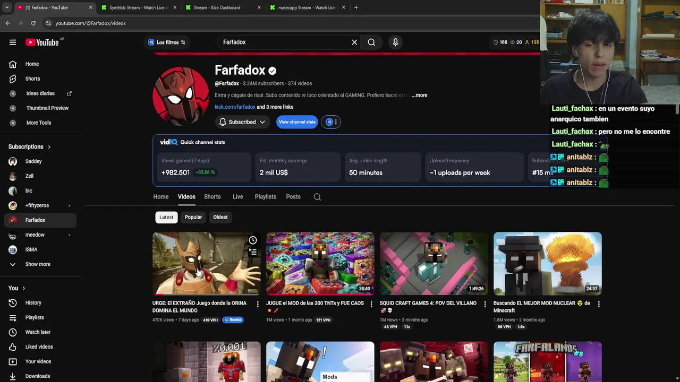Search within channel magnifier icon
Image resolution: width=680 pixels, height=382 pixels.
pos(317,197)
